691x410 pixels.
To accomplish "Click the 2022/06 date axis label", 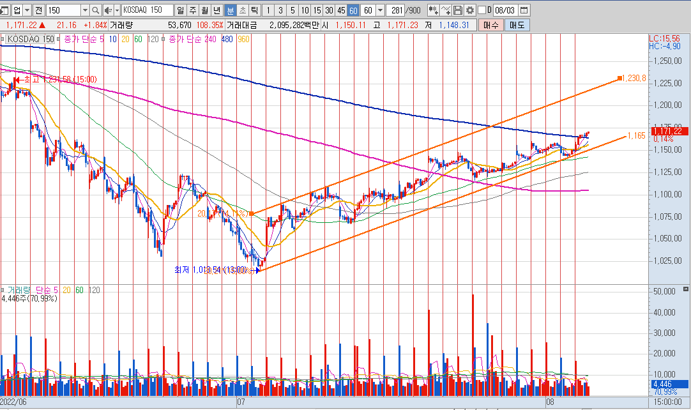I will [13, 402].
